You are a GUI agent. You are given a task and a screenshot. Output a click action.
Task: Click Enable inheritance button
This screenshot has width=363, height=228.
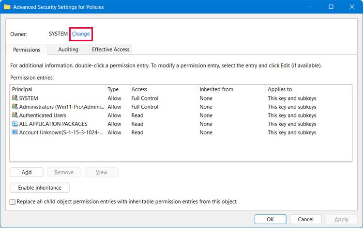[40, 188]
